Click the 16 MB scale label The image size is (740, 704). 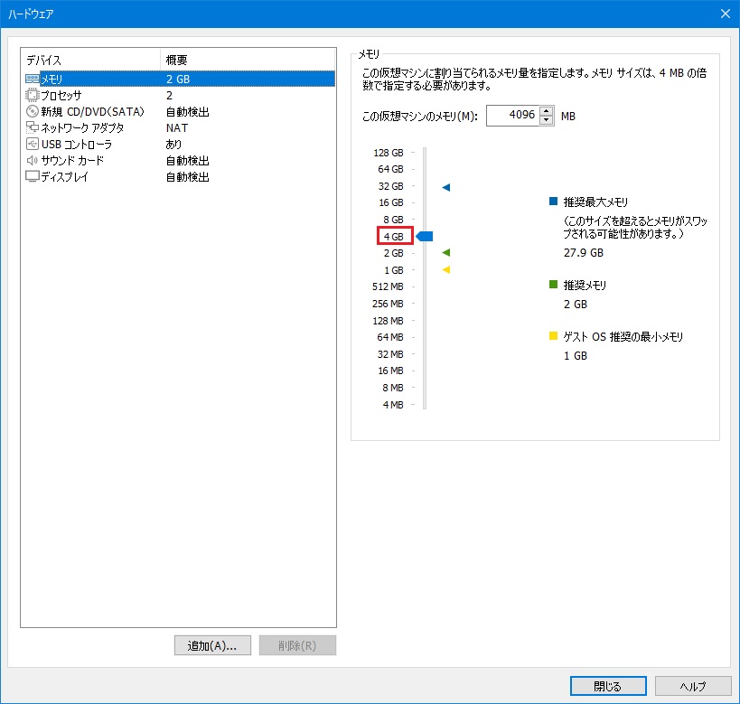(390, 371)
